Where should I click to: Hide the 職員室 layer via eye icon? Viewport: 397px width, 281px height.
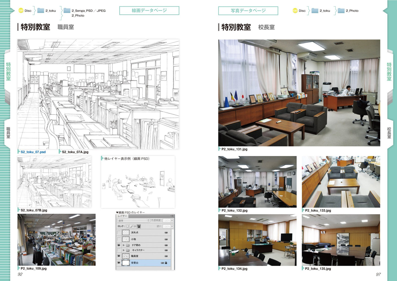[x=119, y=256]
